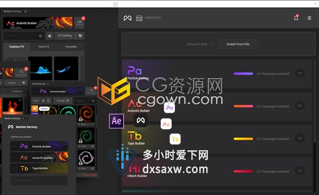This screenshot has height=195, width=319.
Task: Click Install From File
Action: pyautogui.click(x=238, y=44)
